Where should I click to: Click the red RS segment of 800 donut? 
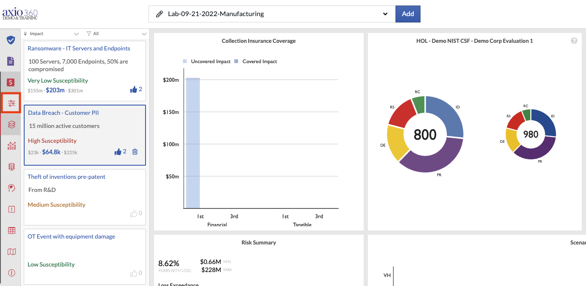coord(402,114)
